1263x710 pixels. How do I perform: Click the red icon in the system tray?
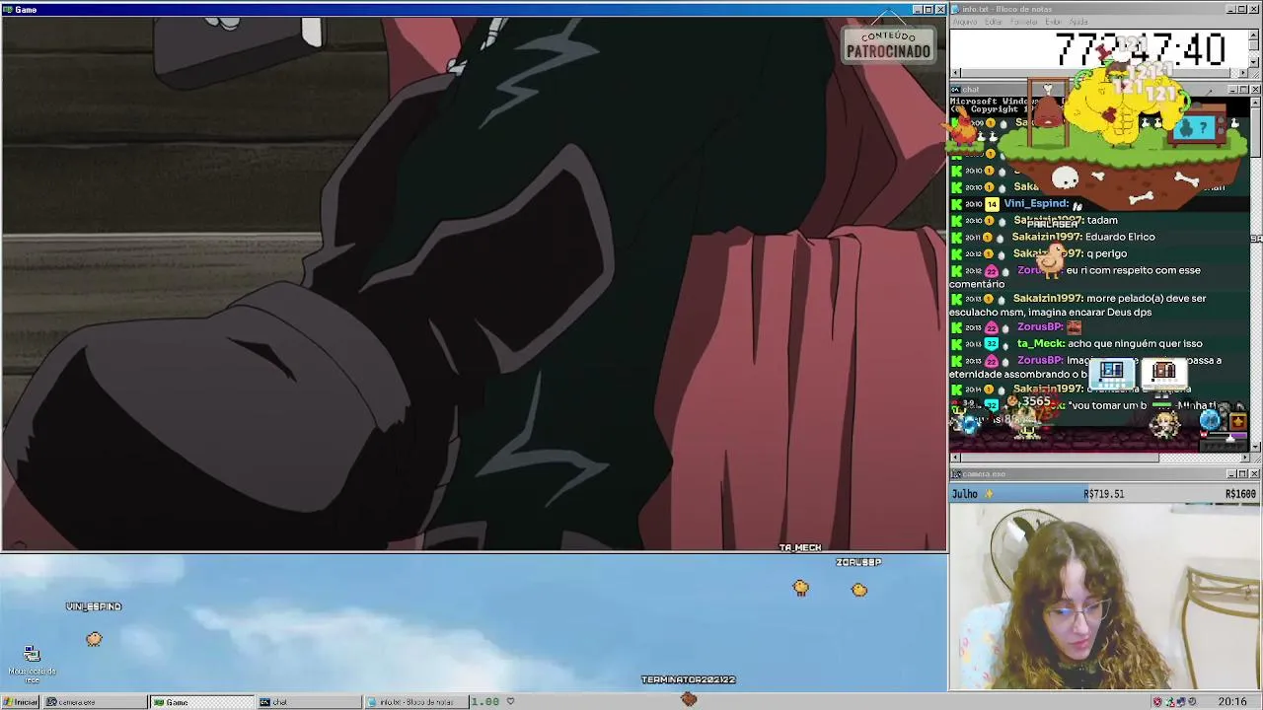(x=1157, y=702)
